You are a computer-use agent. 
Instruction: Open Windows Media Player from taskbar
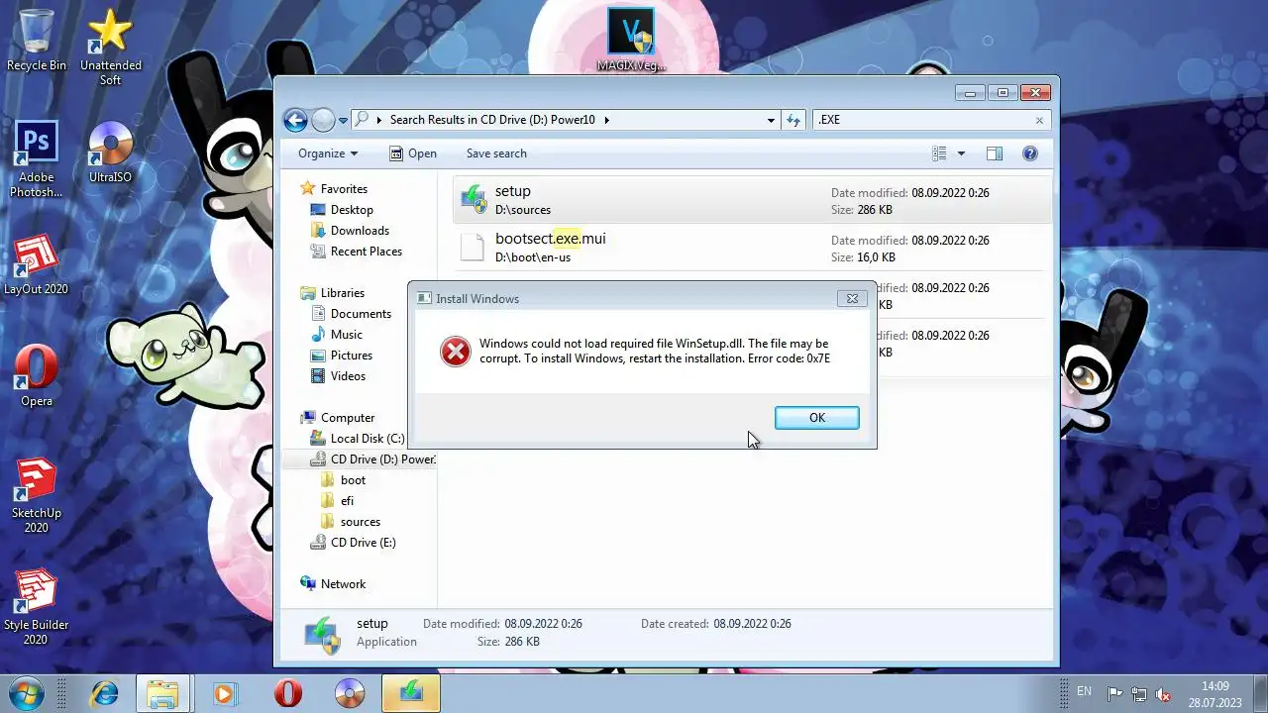pyautogui.click(x=225, y=692)
